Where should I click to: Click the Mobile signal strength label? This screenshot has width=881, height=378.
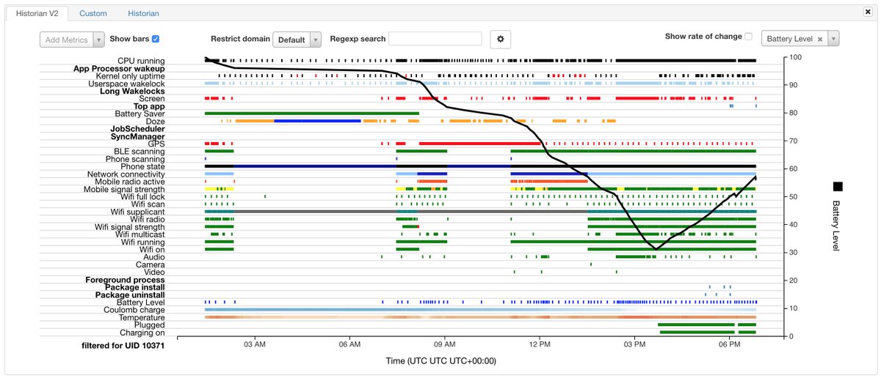point(125,190)
